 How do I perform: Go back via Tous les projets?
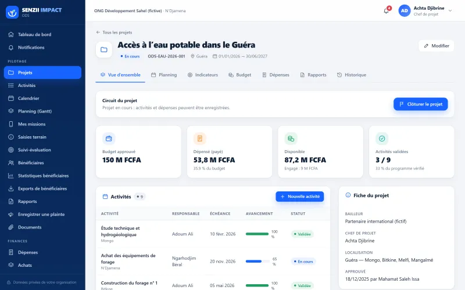click(x=114, y=32)
